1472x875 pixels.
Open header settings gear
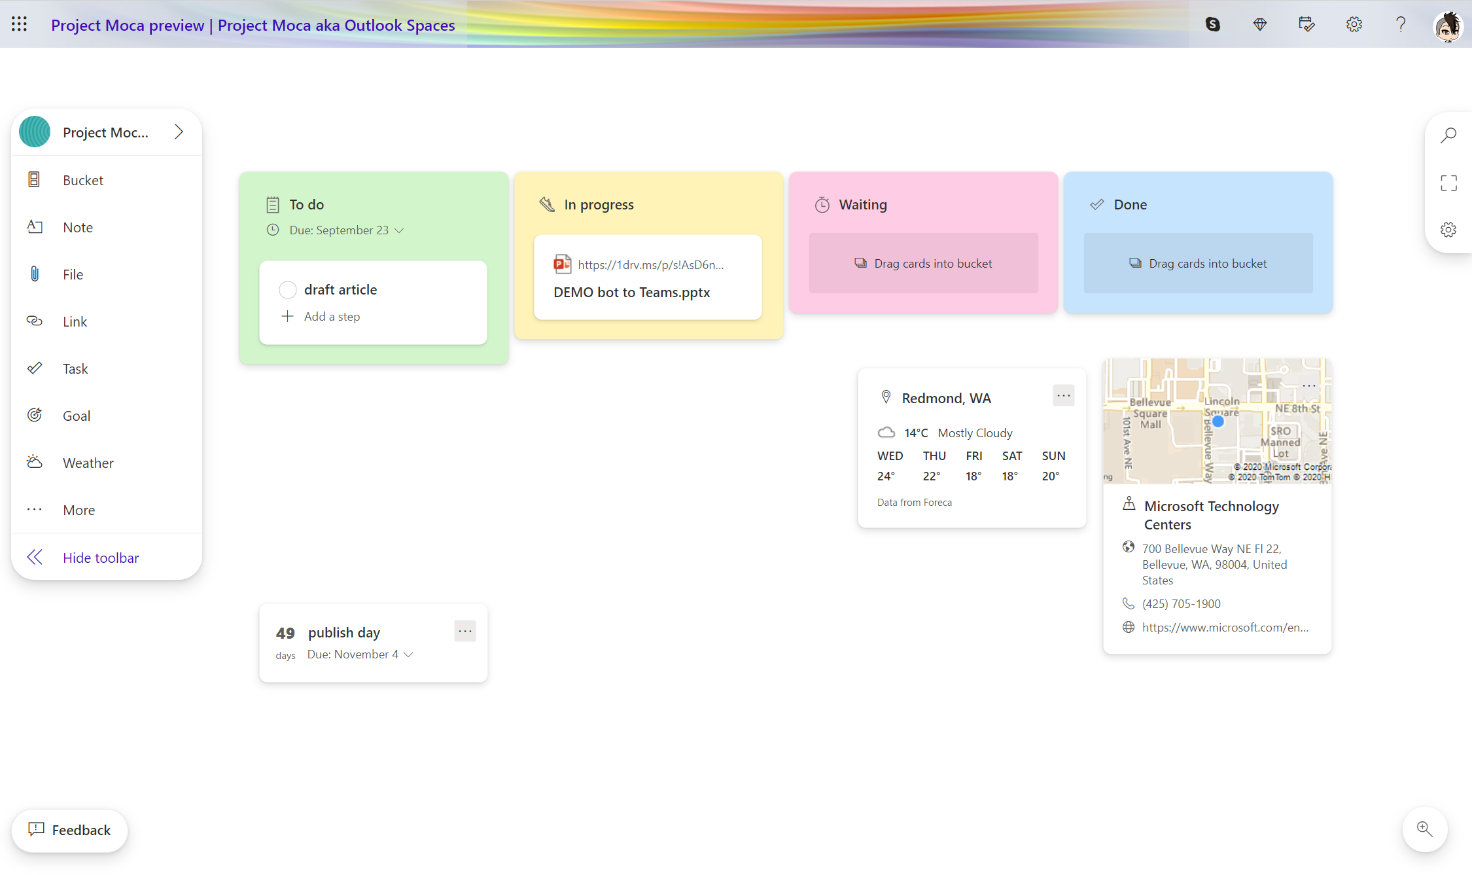[x=1354, y=24]
